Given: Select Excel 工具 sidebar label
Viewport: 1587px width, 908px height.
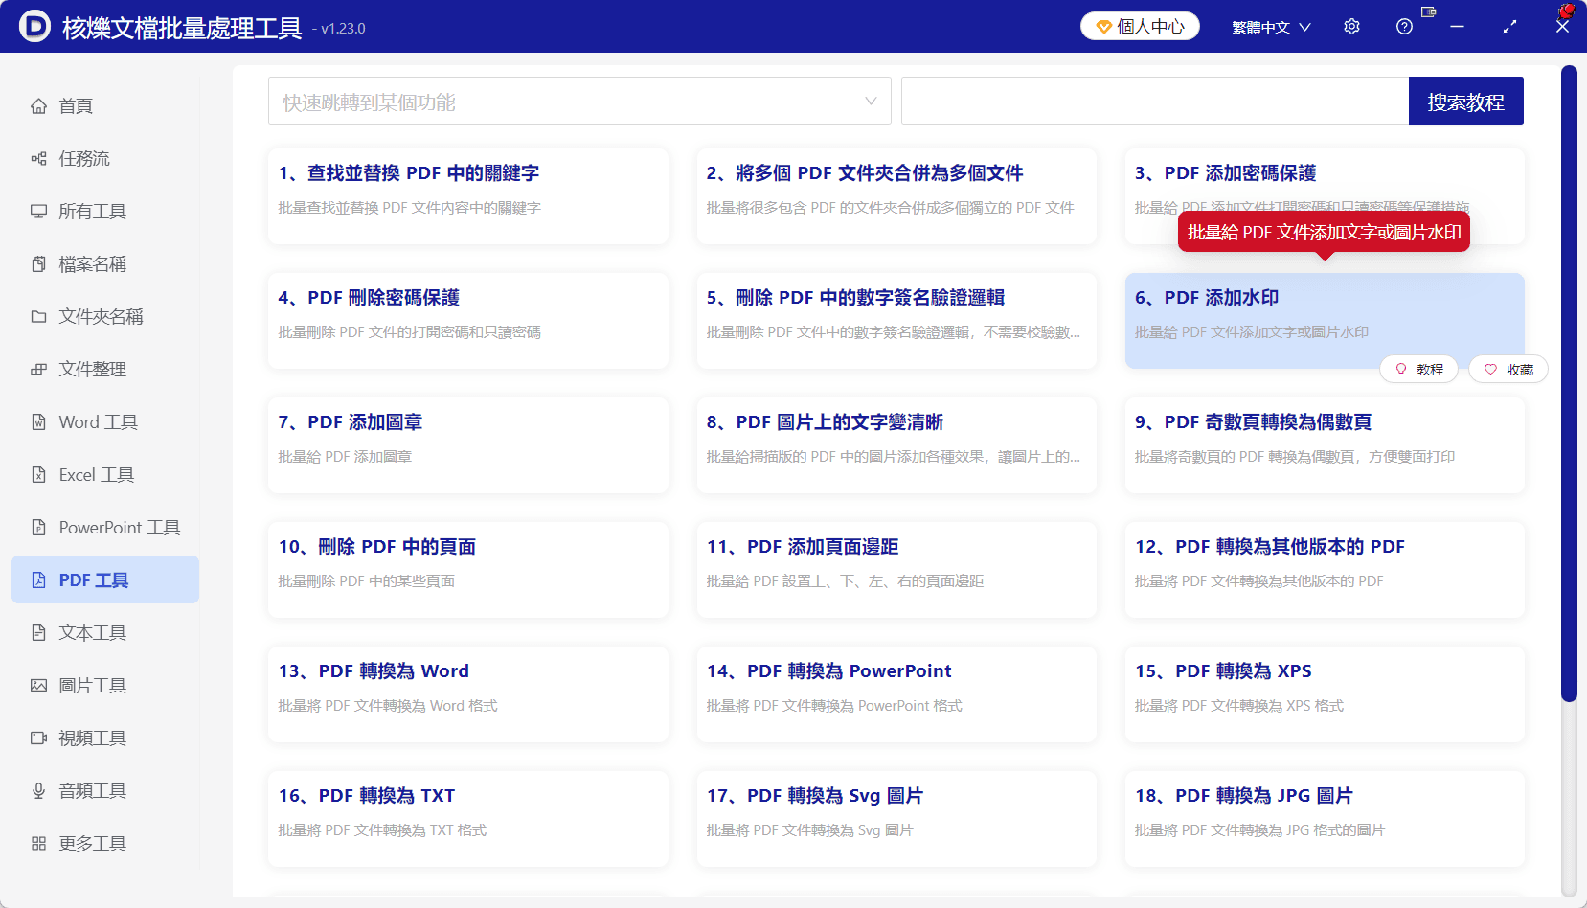Looking at the screenshot, I should 97,474.
